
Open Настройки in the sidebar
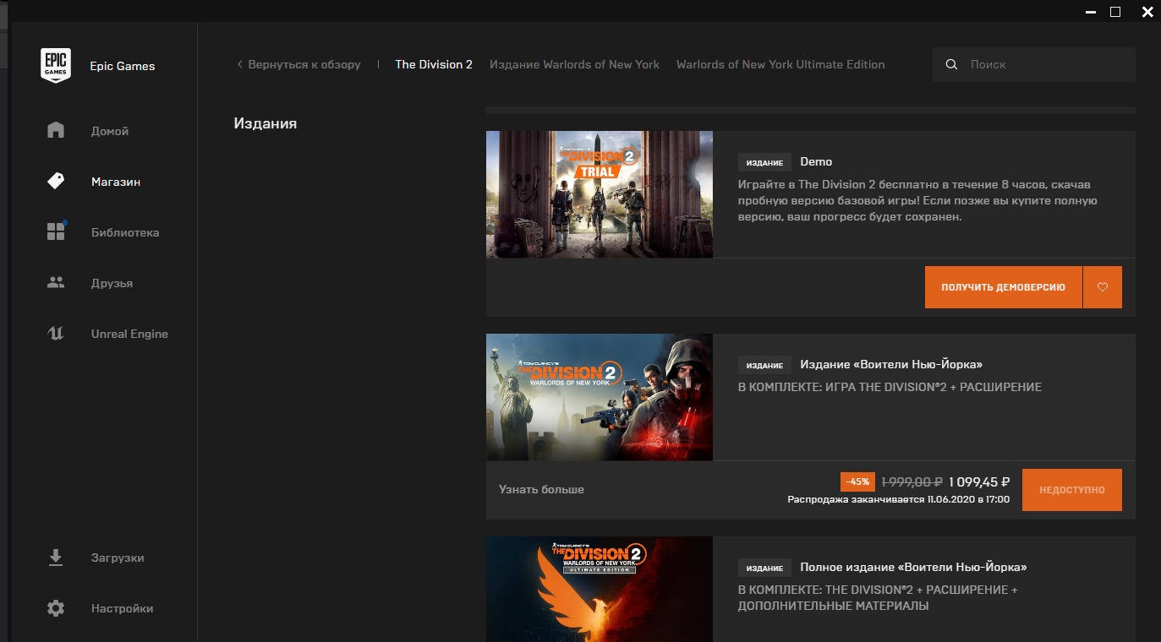[x=122, y=608]
